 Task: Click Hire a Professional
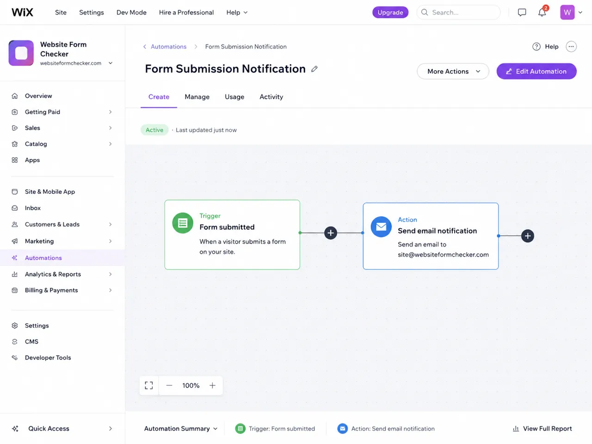click(x=186, y=12)
